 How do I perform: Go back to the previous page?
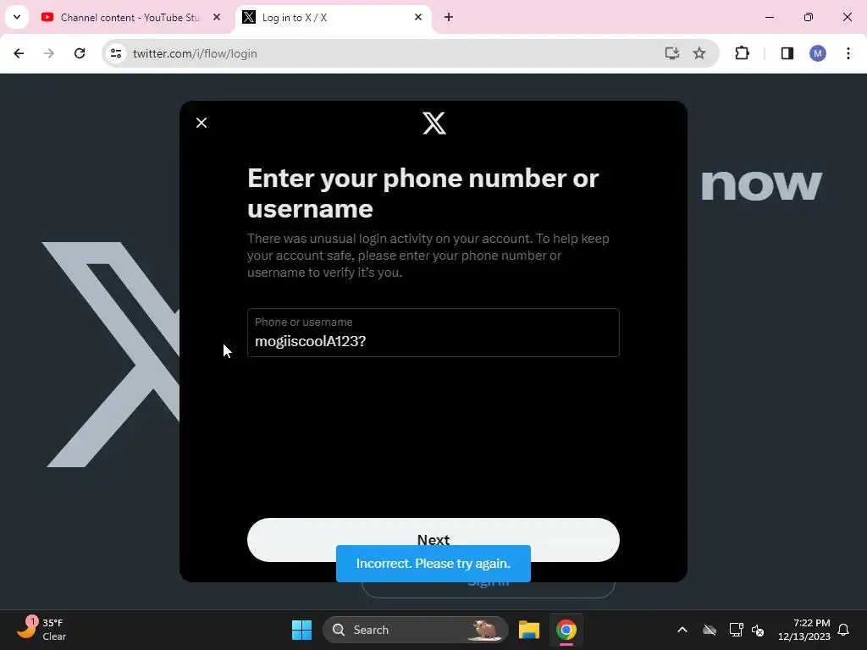coord(19,53)
